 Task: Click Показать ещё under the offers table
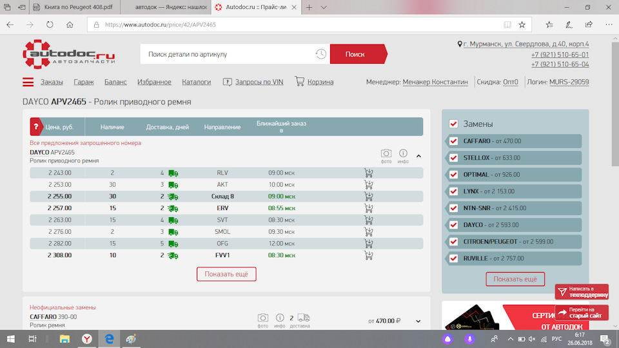pos(226,274)
